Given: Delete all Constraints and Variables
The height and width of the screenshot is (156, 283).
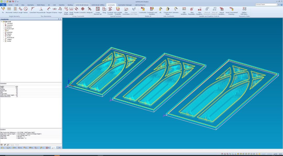Looking at the screenshot, I should pos(152,11).
